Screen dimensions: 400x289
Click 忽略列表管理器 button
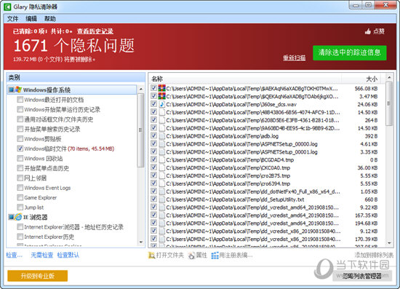[x=361, y=276]
